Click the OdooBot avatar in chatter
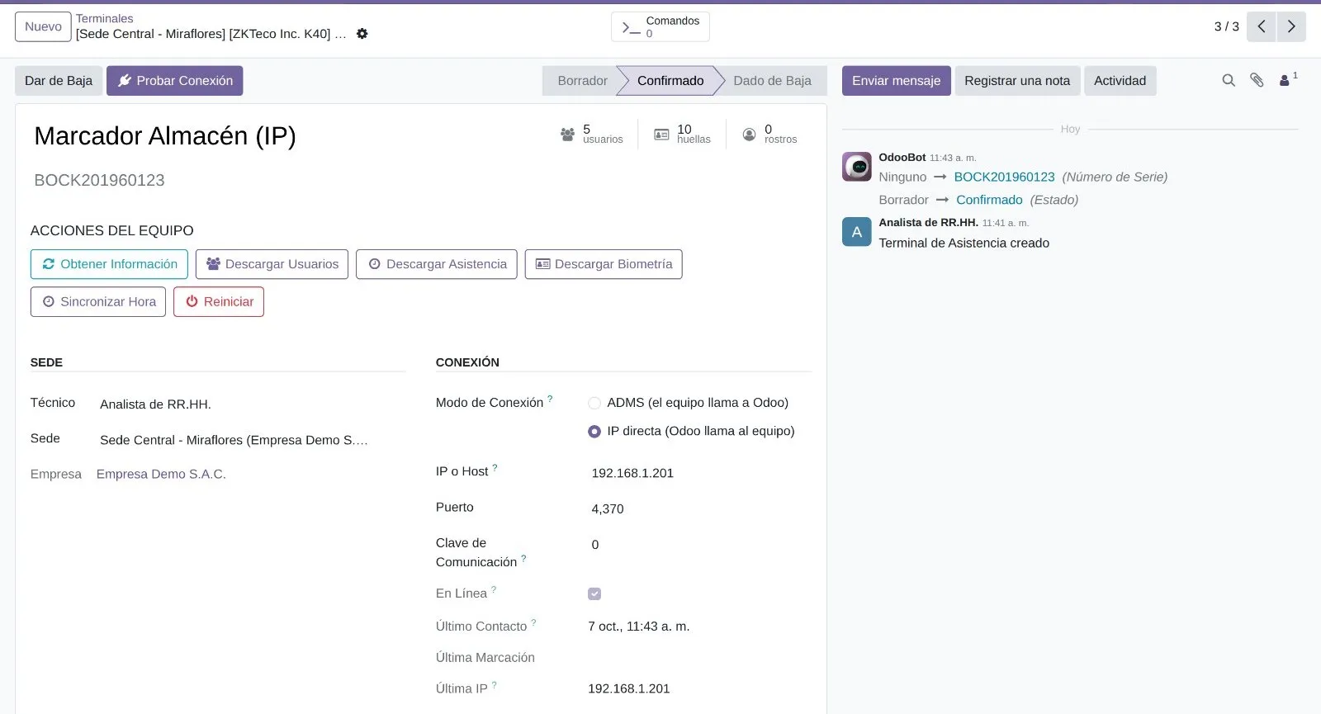 tap(857, 167)
